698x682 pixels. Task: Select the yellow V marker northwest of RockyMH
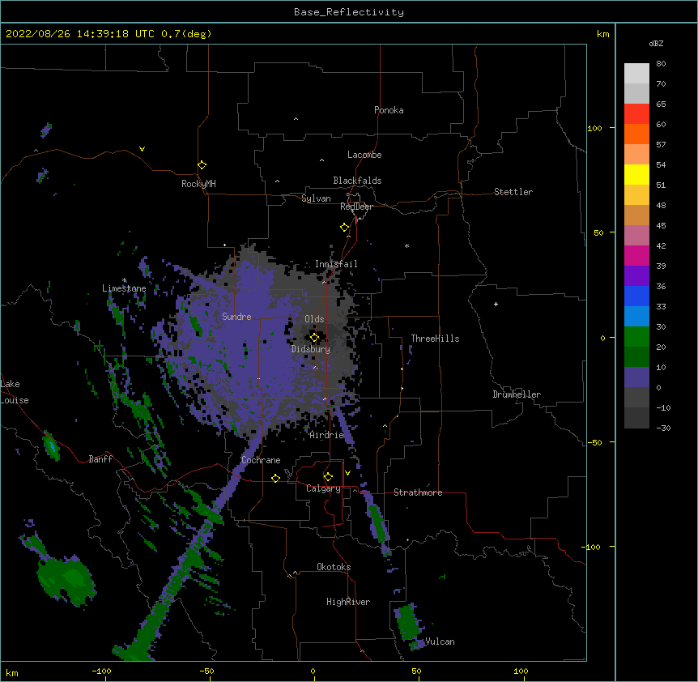pyautogui.click(x=142, y=149)
